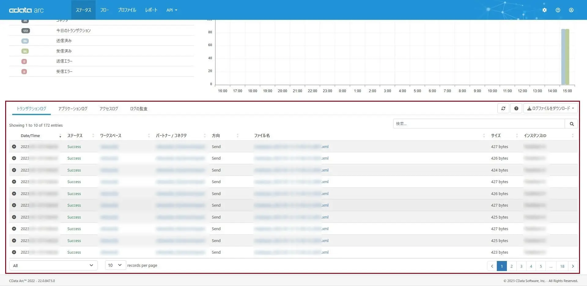The height and width of the screenshot is (286, 587).
Task: Open the ログファイルをダウンロード dropdown
Action: [550, 108]
